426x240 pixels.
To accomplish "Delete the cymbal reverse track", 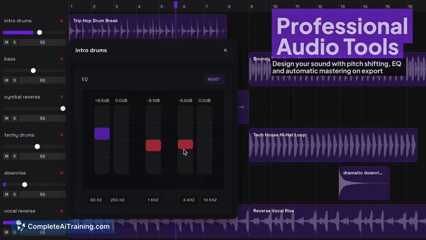I will [62, 97].
